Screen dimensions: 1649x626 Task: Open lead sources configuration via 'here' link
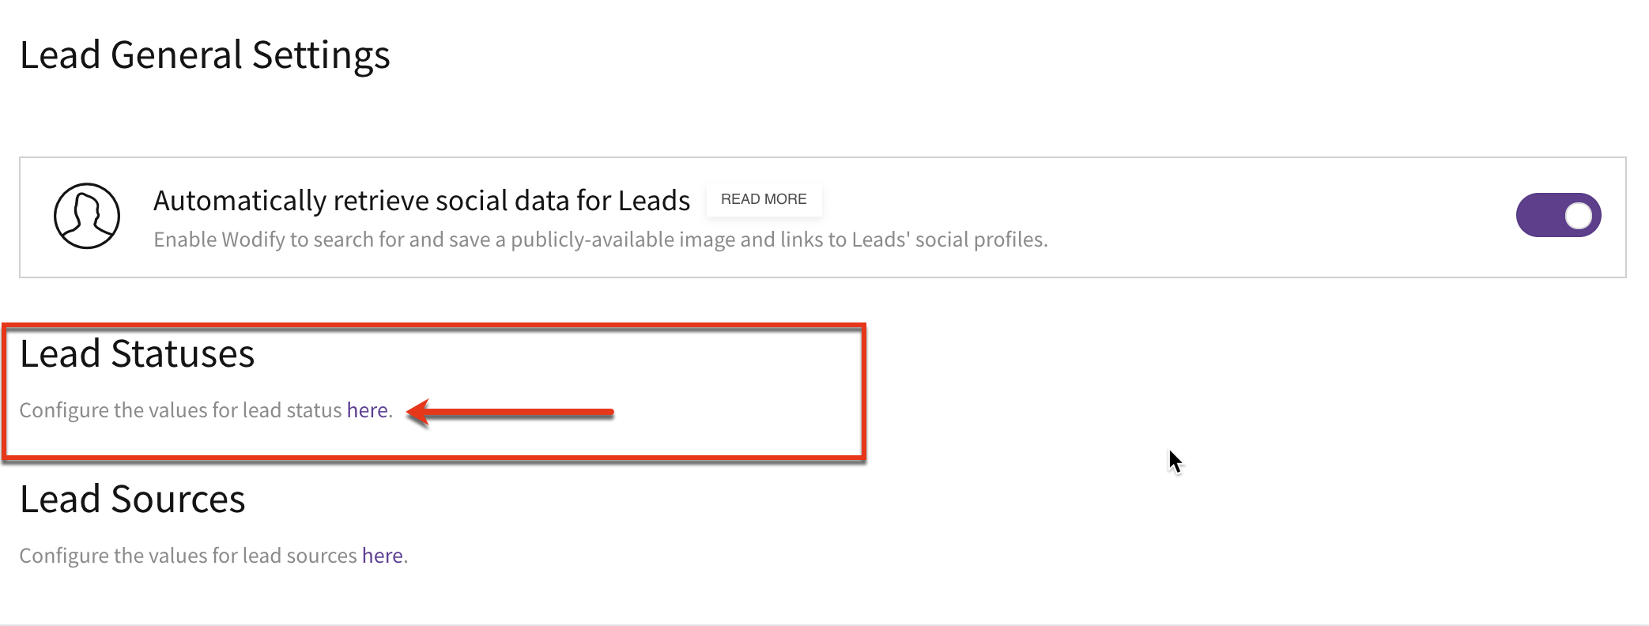pyautogui.click(x=383, y=555)
